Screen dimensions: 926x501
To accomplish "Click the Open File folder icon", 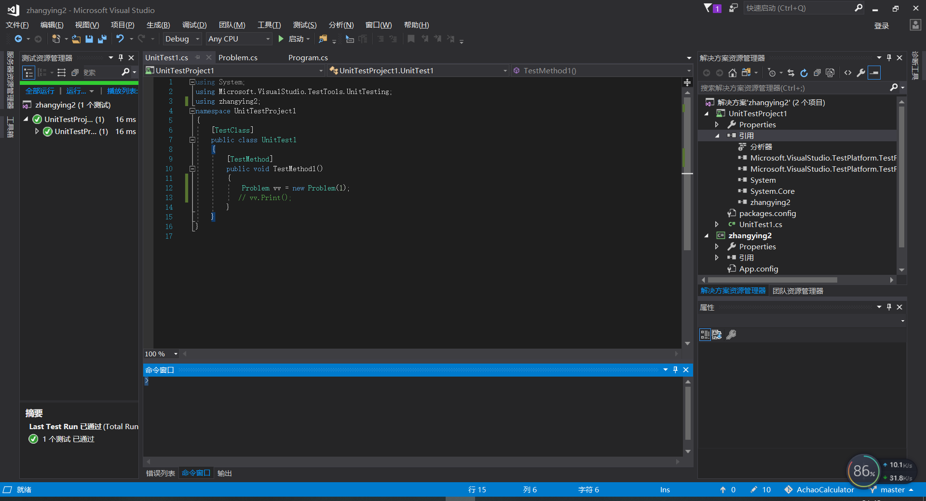I will (x=76, y=39).
